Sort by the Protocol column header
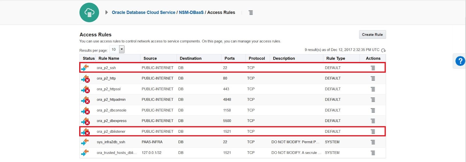 (x=257, y=58)
